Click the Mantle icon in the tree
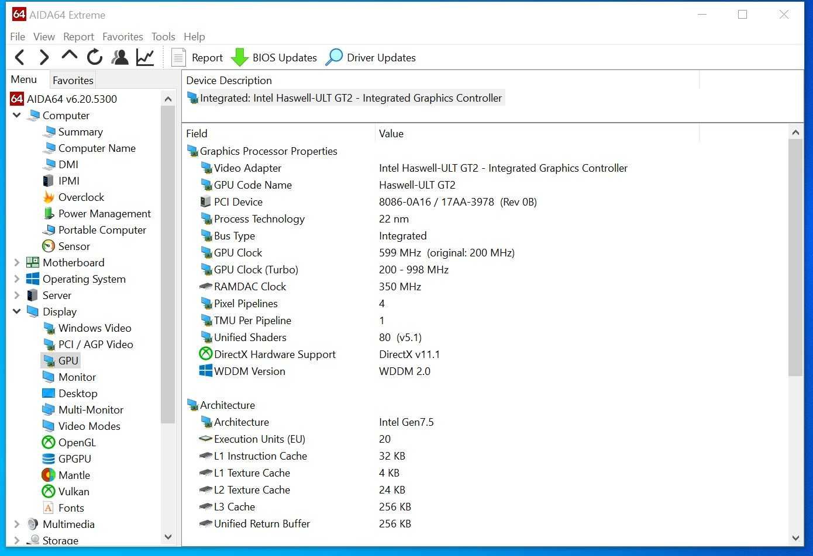The width and height of the screenshot is (813, 556). click(x=49, y=475)
